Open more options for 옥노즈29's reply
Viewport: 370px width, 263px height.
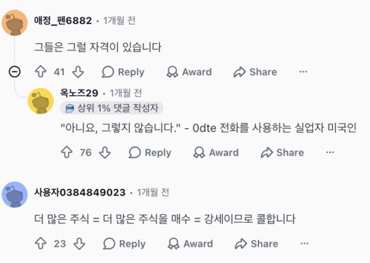[330, 152]
